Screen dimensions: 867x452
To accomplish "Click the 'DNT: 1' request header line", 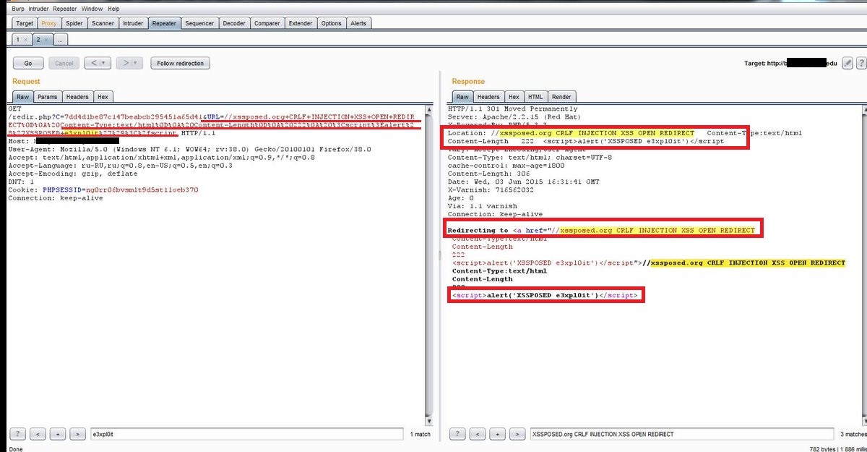I will point(21,182).
